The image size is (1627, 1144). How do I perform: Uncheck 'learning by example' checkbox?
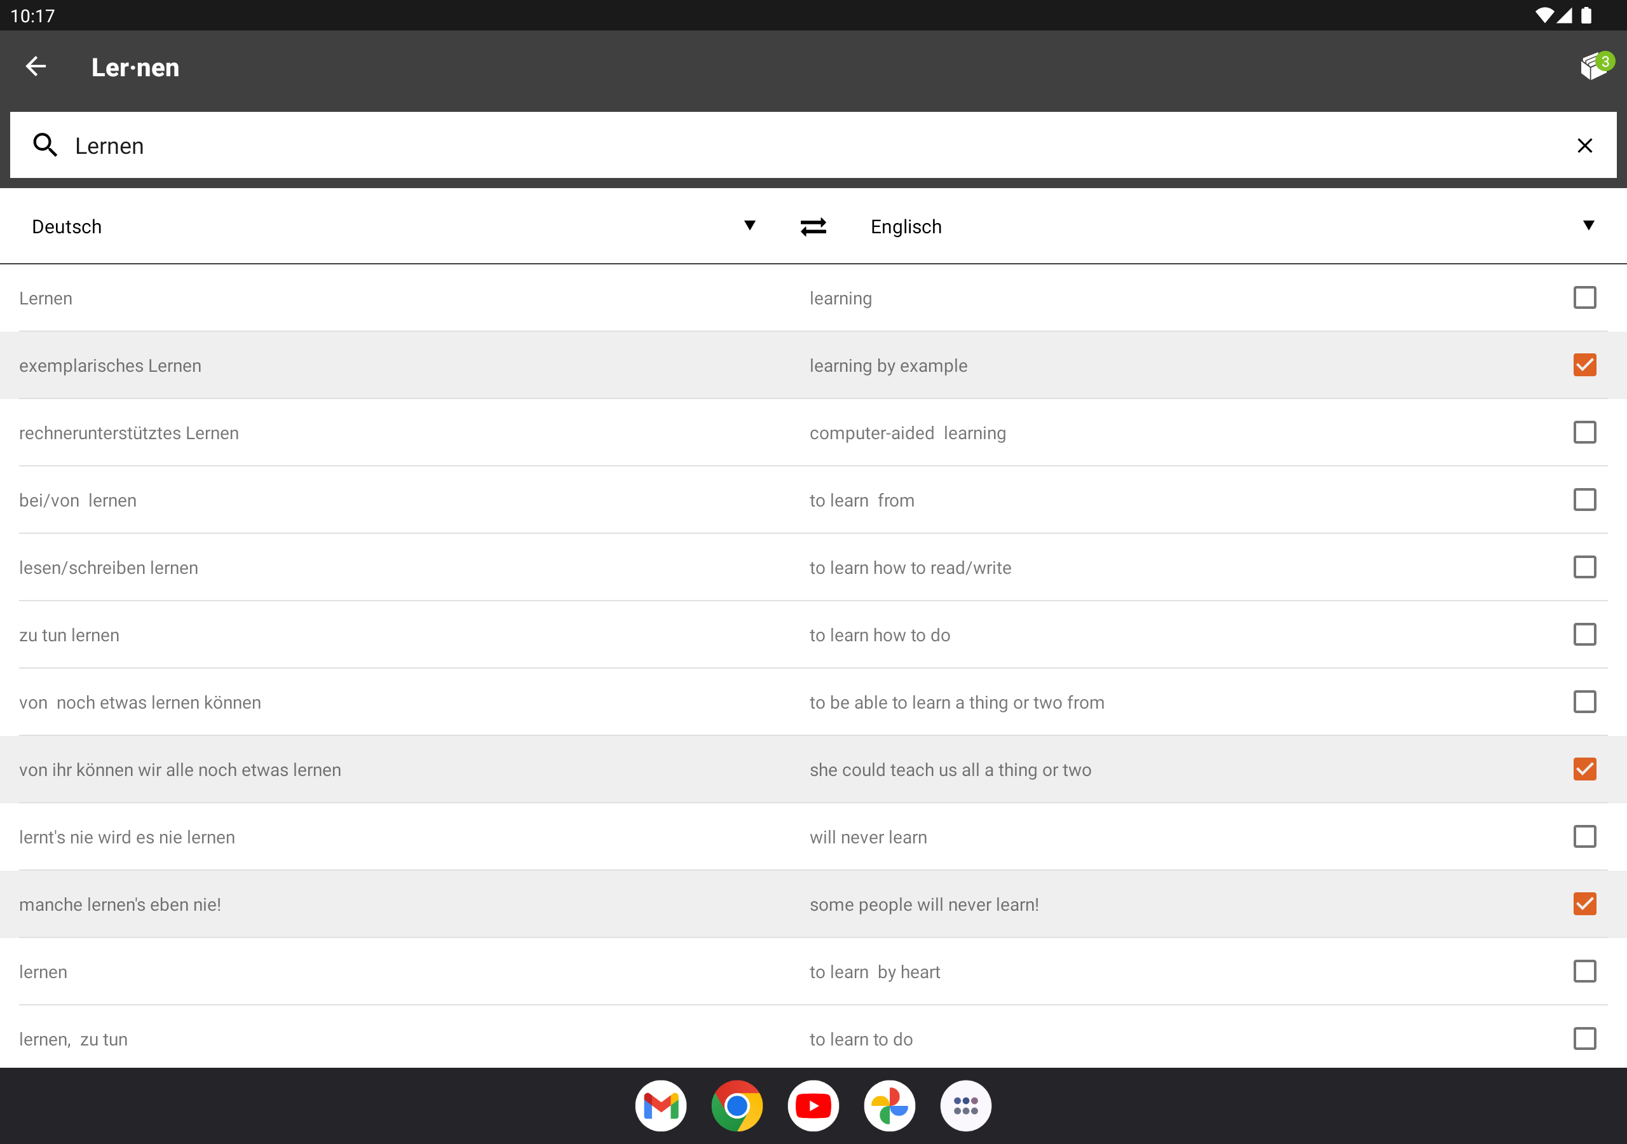tap(1584, 365)
